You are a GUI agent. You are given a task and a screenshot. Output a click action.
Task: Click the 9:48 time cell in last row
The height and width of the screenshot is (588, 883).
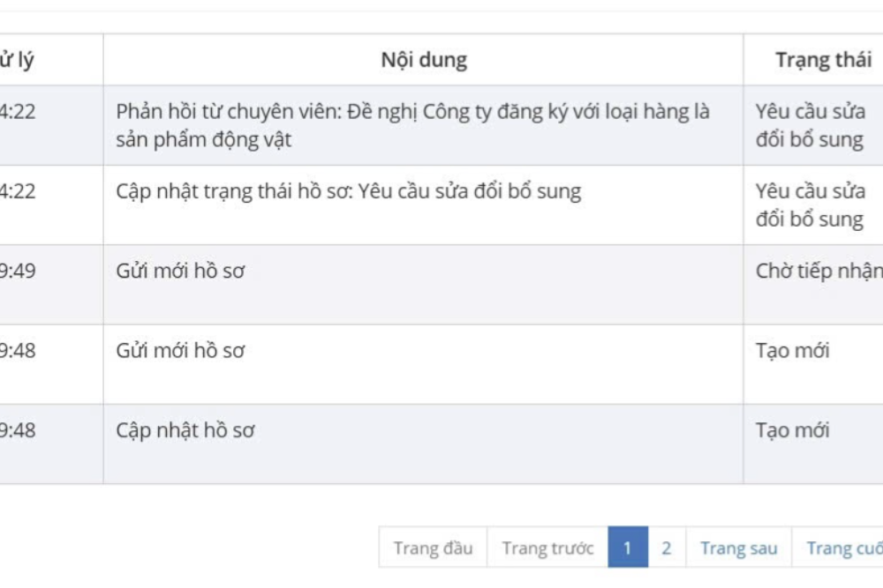[x=18, y=431]
